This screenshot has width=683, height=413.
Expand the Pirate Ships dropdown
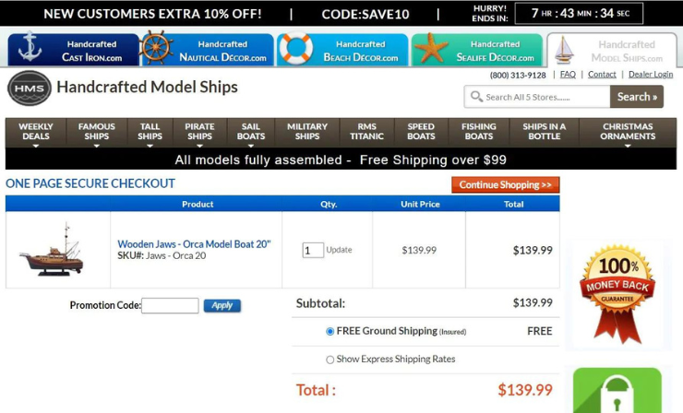[199, 132]
